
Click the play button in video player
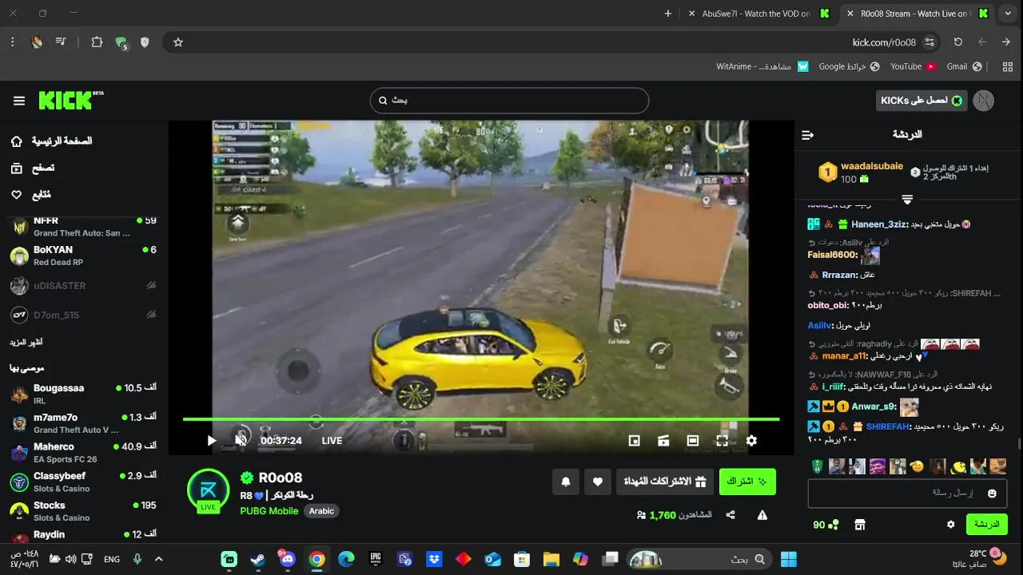(211, 440)
